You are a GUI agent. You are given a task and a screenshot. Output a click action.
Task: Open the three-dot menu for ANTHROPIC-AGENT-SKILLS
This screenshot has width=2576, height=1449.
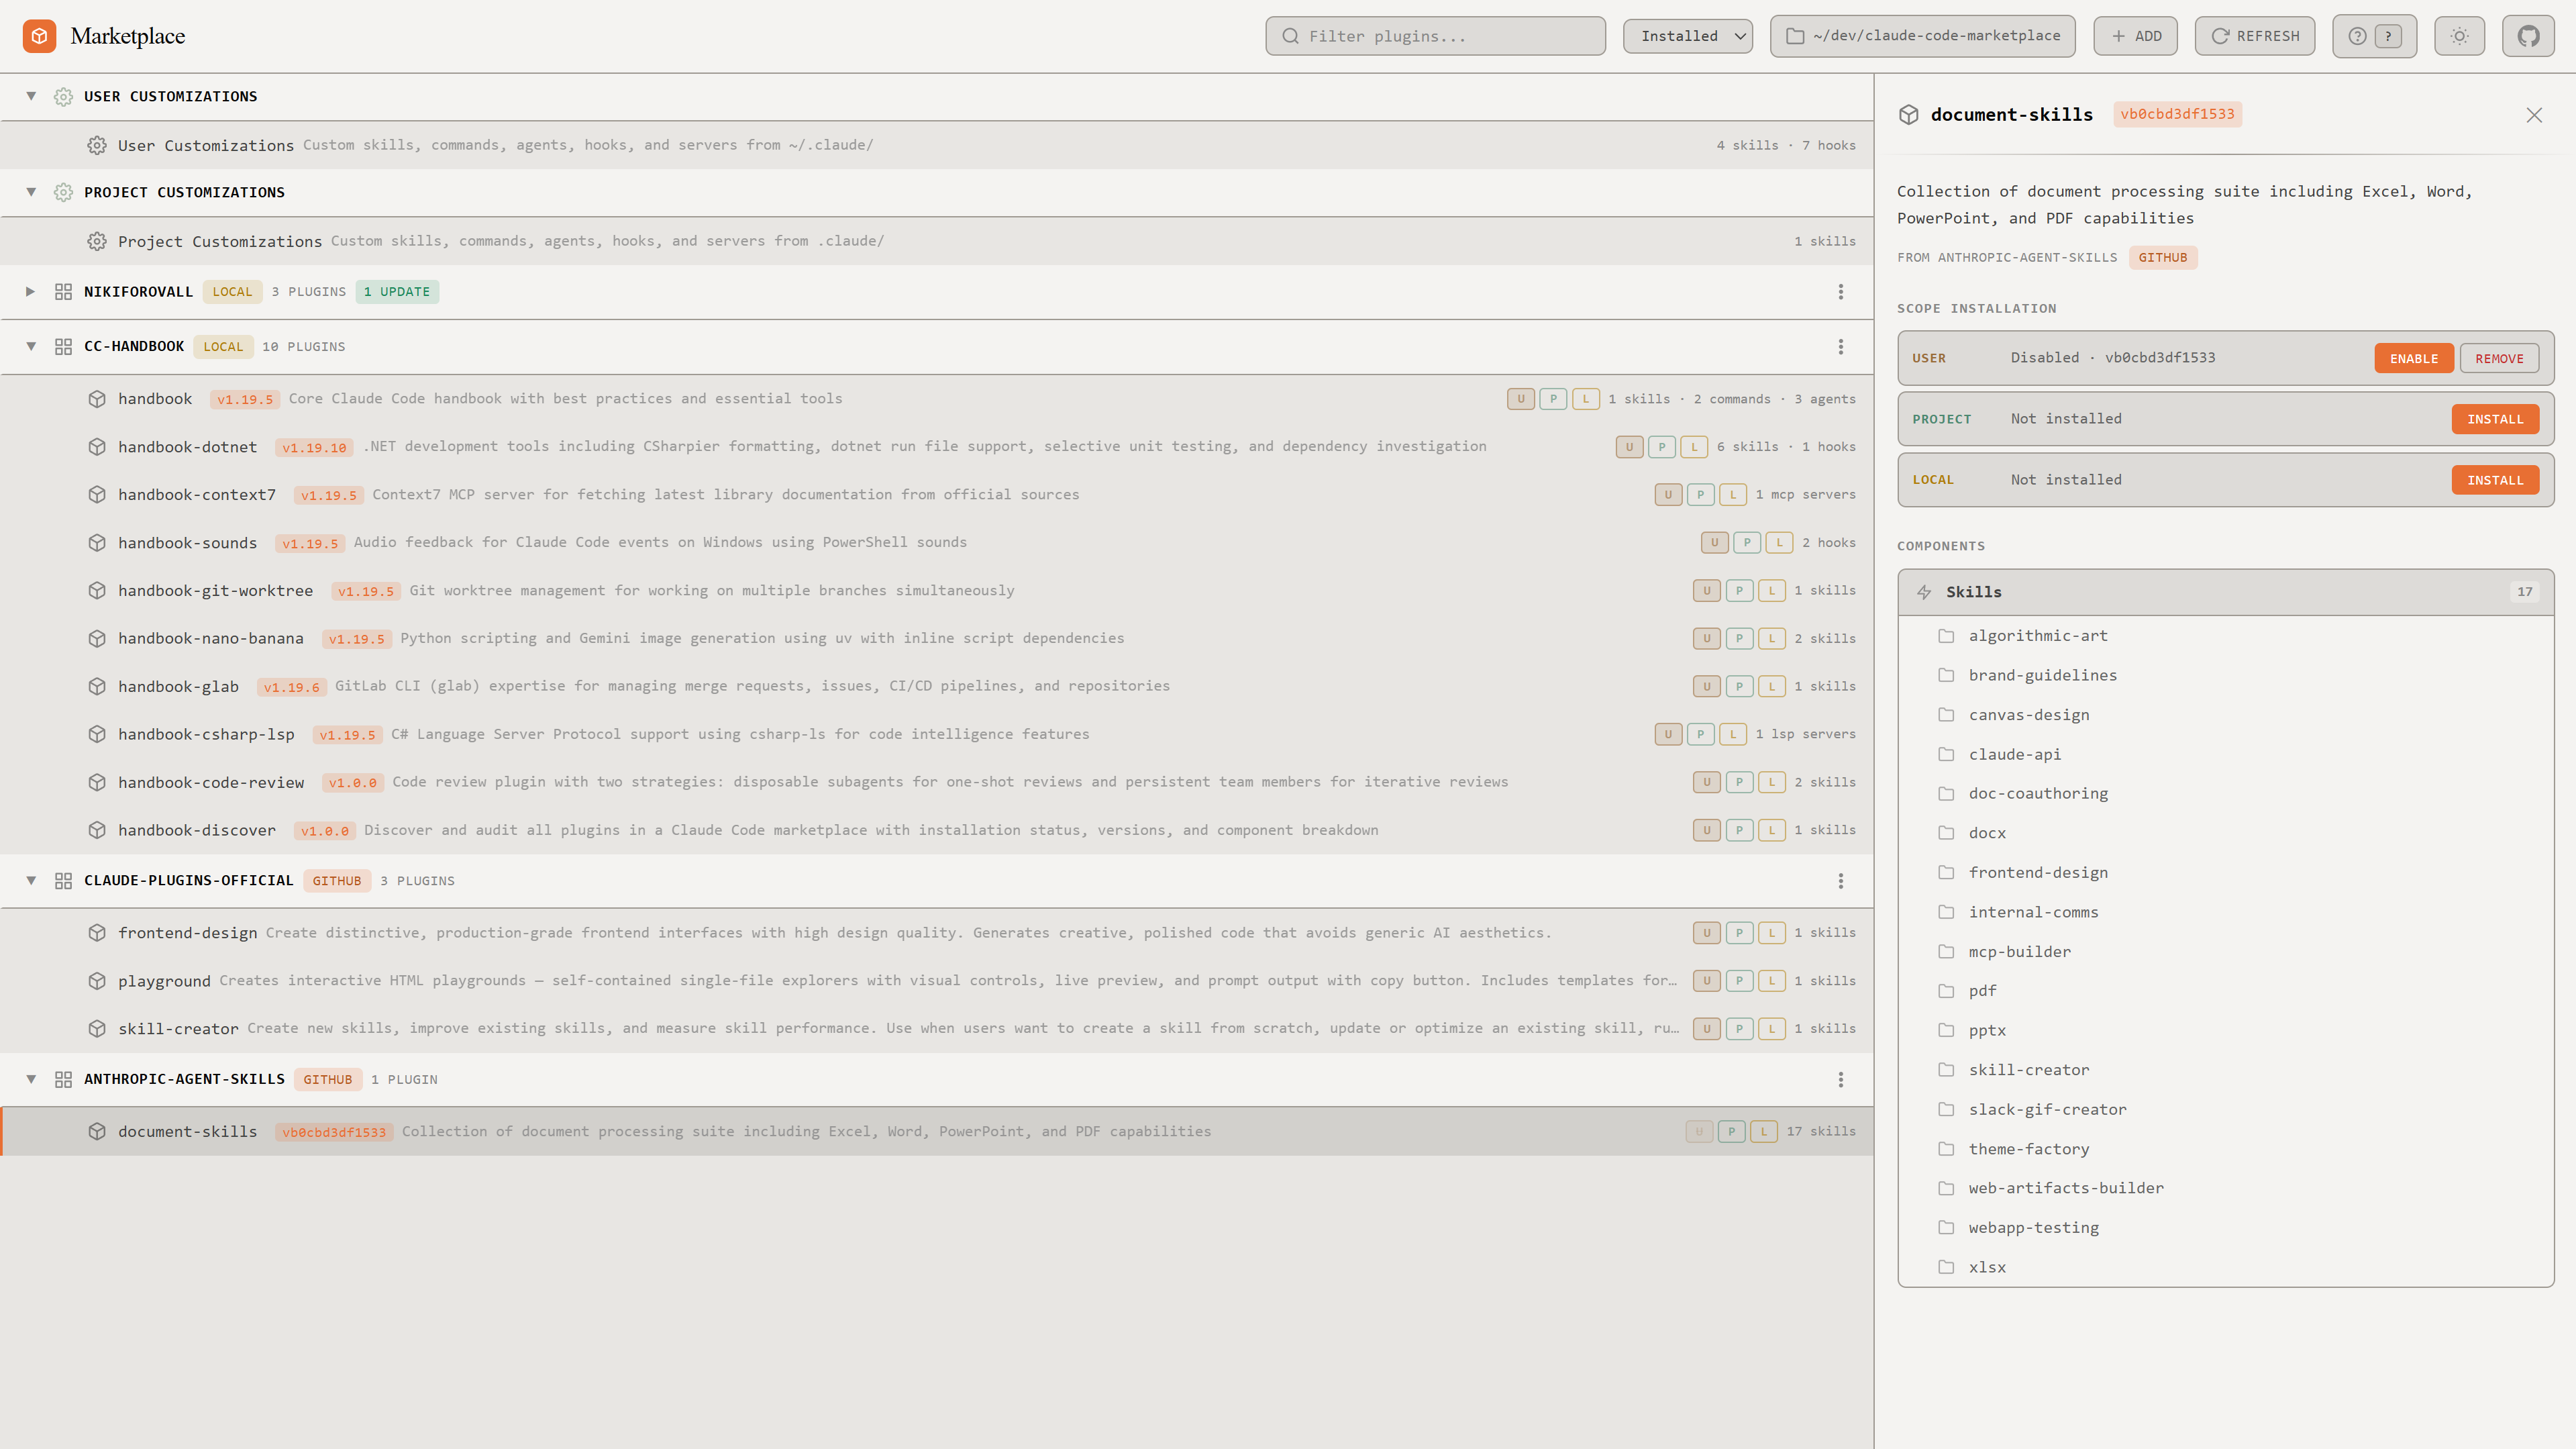click(1840, 1079)
